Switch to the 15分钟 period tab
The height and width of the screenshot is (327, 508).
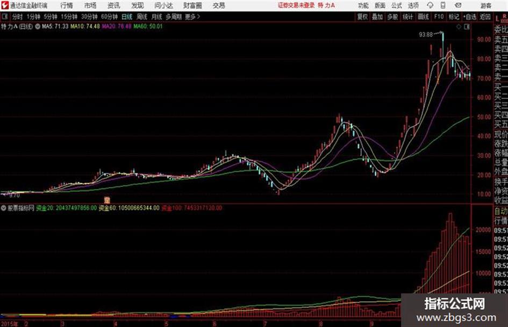click(x=69, y=17)
